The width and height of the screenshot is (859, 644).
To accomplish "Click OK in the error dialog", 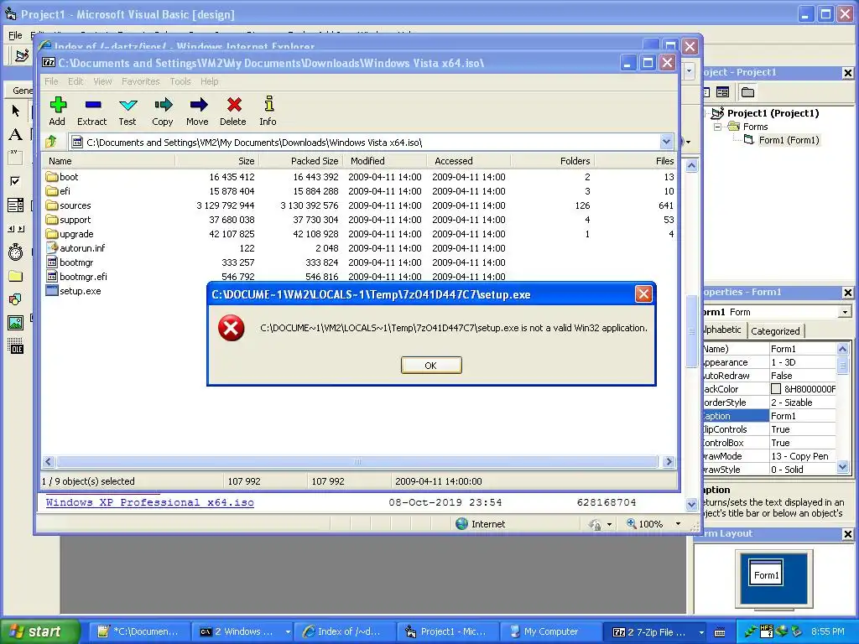I will 431,366.
